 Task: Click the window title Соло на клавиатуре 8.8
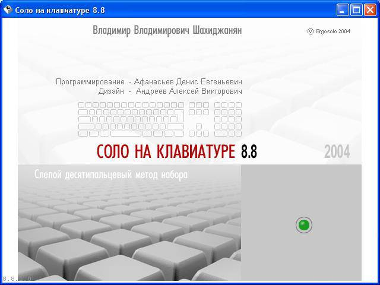(60, 11)
